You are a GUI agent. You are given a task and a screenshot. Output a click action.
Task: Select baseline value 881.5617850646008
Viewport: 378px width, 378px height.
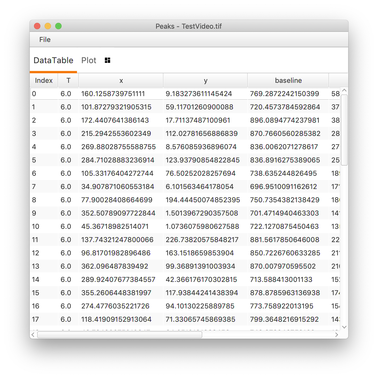tap(285, 240)
